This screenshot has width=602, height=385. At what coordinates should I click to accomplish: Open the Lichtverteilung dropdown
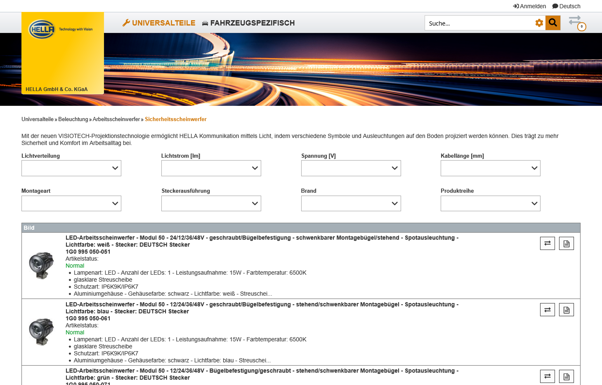(71, 168)
